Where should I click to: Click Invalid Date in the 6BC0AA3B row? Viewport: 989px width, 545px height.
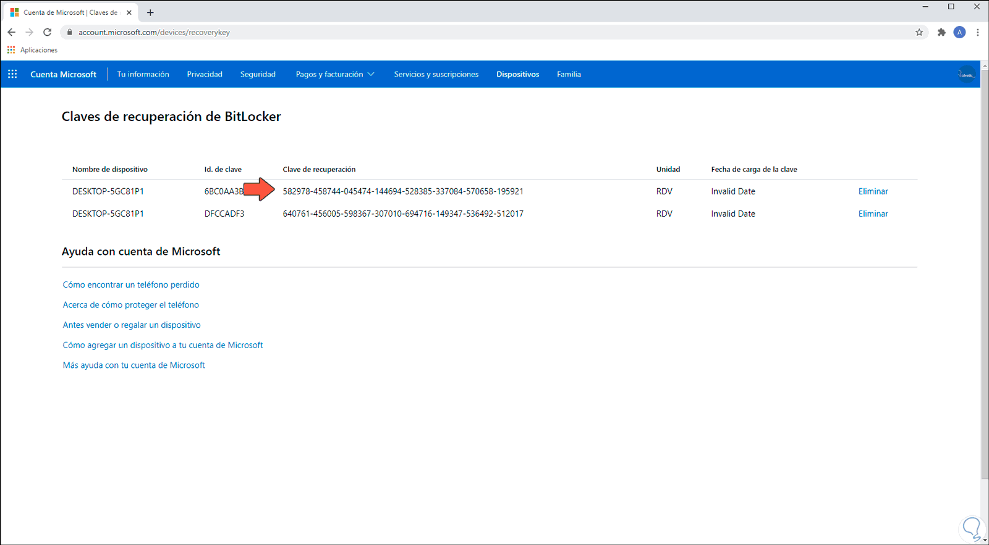click(733, 191)
